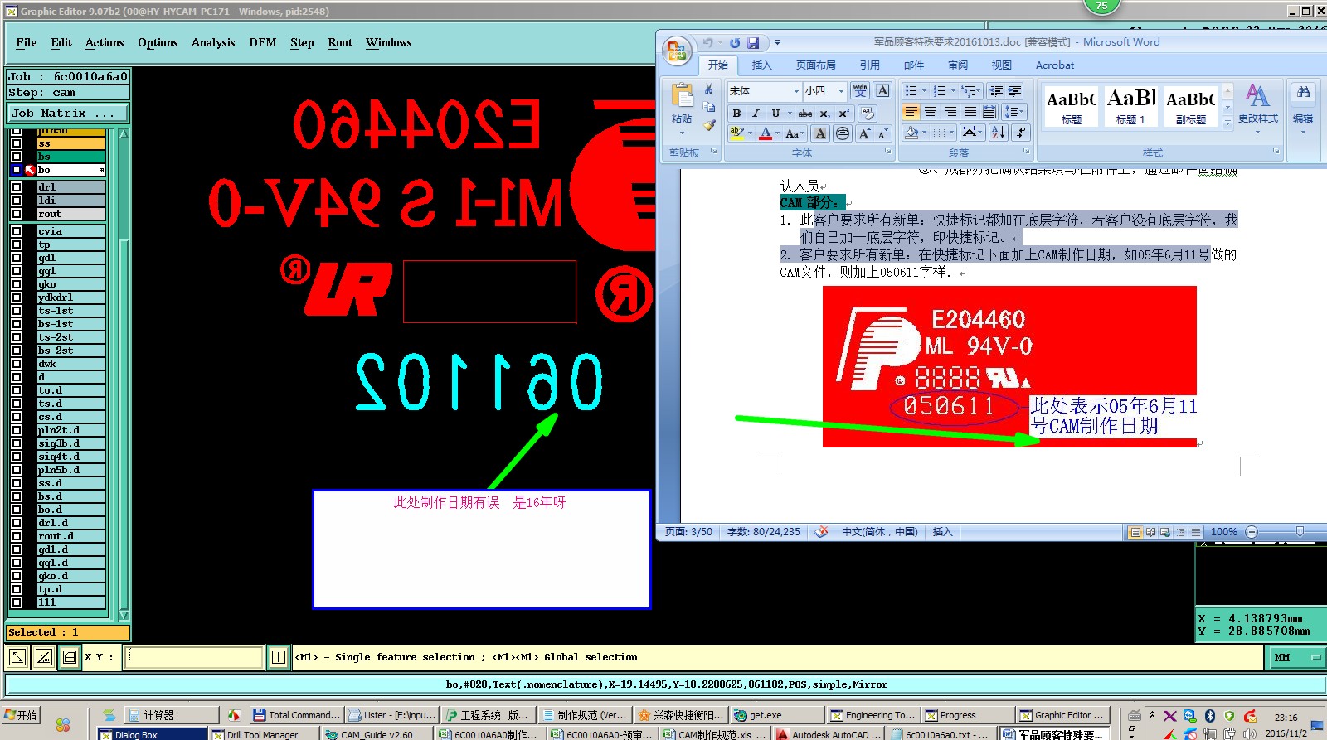Toggle checkbox for bs layer

pyautogui.click(x=17, y=157)
